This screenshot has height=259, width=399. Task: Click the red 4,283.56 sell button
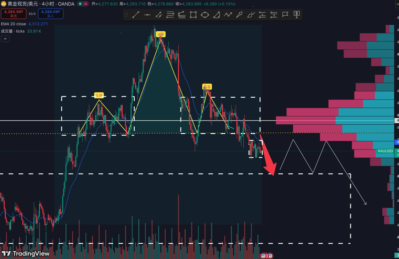[13, 14]
